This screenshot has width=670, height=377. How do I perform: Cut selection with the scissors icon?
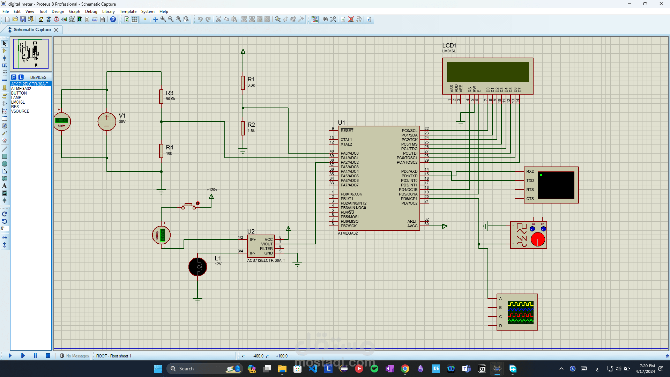coord(218,19)
